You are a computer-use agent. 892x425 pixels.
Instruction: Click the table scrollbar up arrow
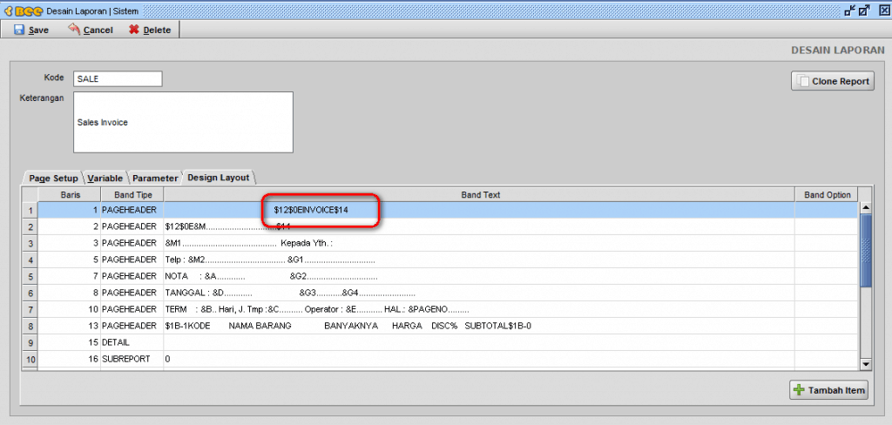tap(866, 207)
